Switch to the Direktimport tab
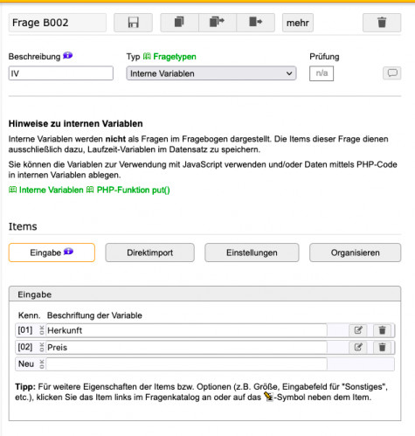Image resolution: width=415 pixels, height=436 pixels. (149, 253)
